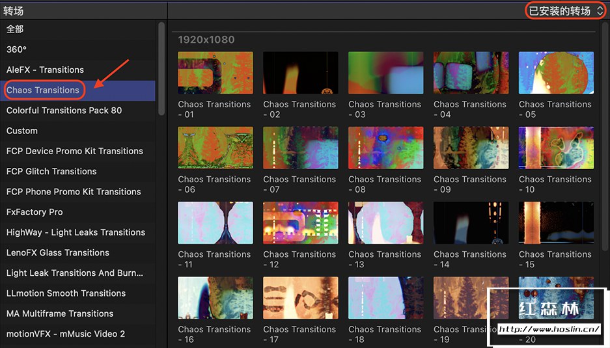Click Chaos Transitions - 01 thumbnail
610x348 pixels.
point(215,73)
